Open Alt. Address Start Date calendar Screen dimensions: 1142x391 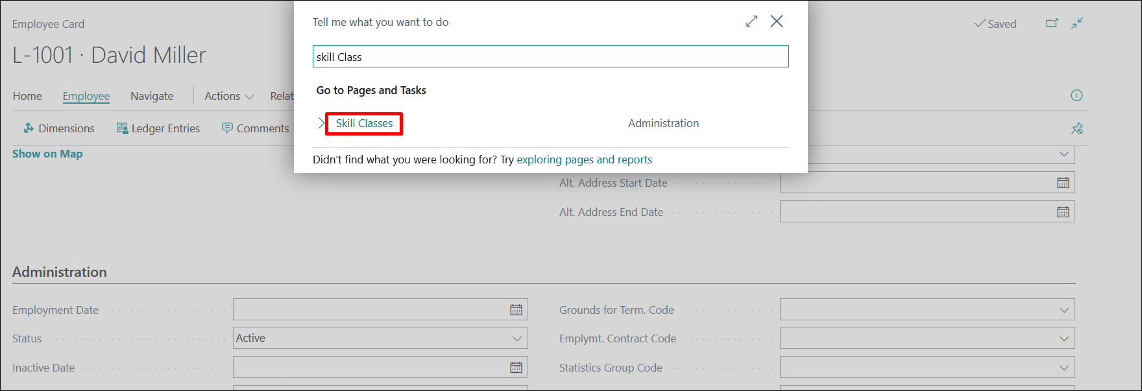click(1063, 183)
